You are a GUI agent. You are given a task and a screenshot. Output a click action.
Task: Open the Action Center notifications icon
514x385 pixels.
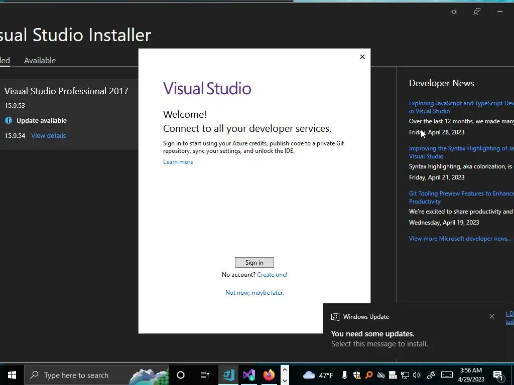(498, 375)
